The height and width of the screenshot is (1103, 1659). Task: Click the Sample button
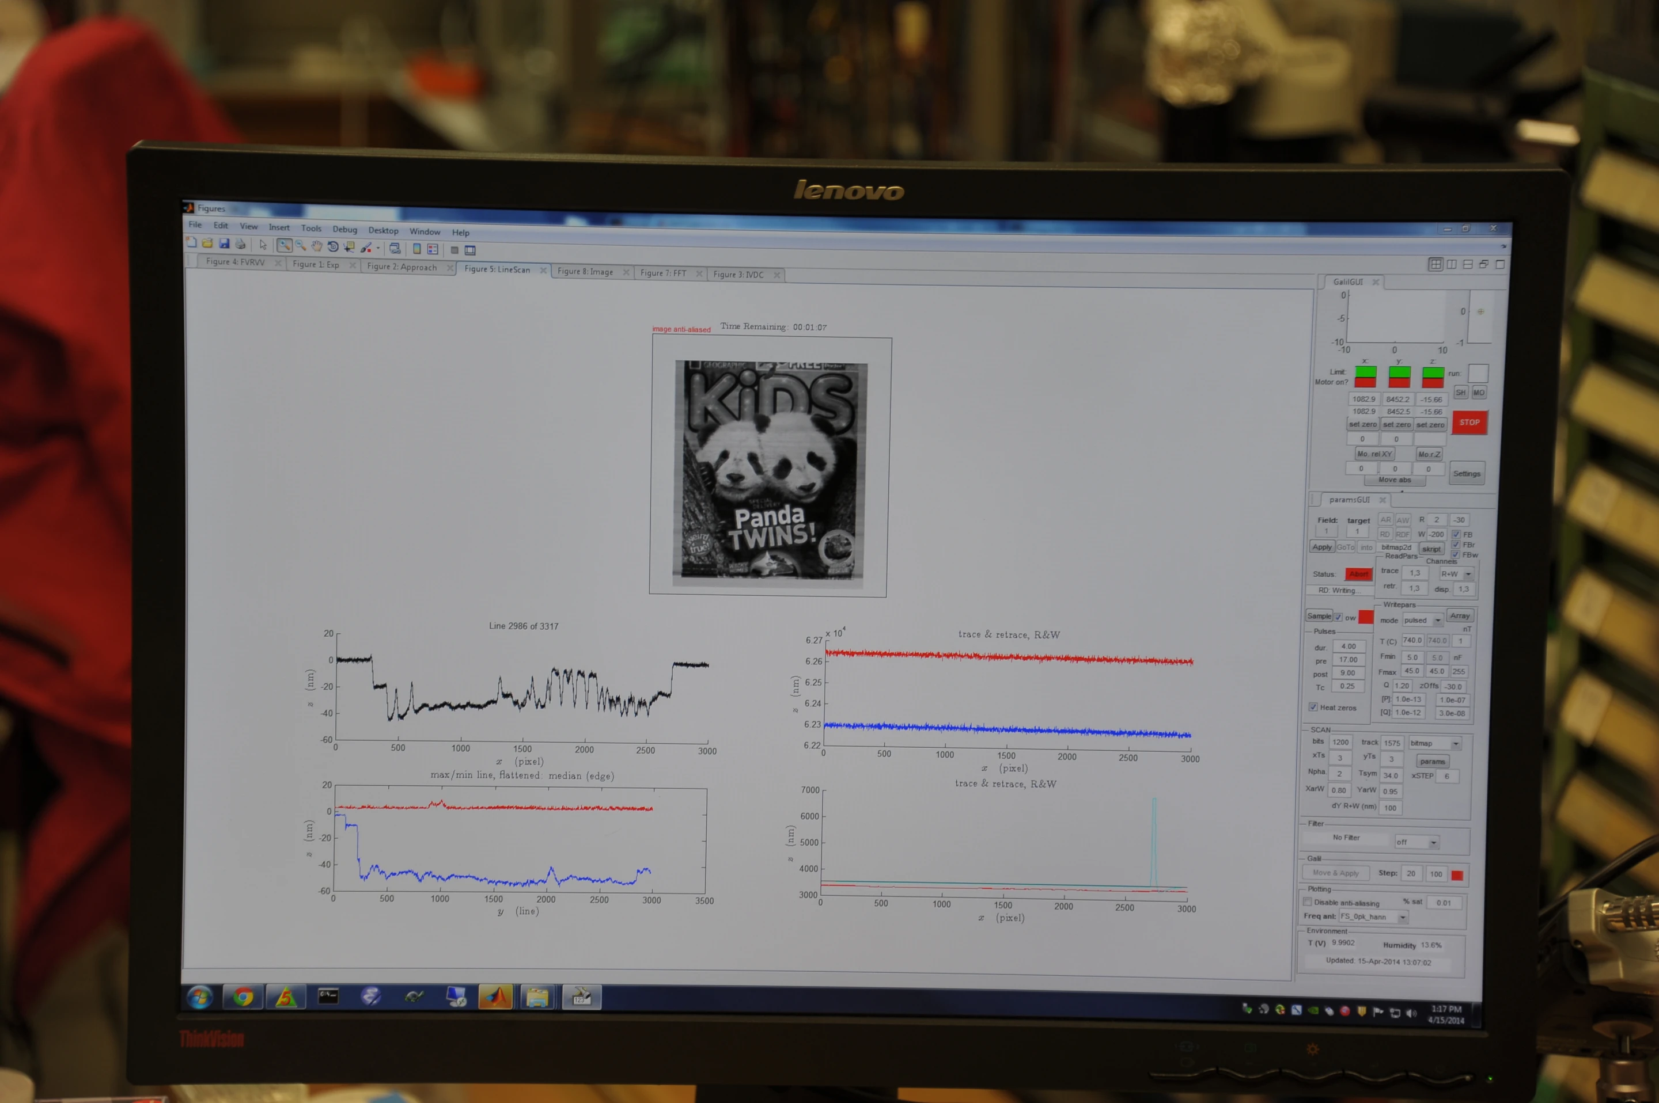(1319, 616)
